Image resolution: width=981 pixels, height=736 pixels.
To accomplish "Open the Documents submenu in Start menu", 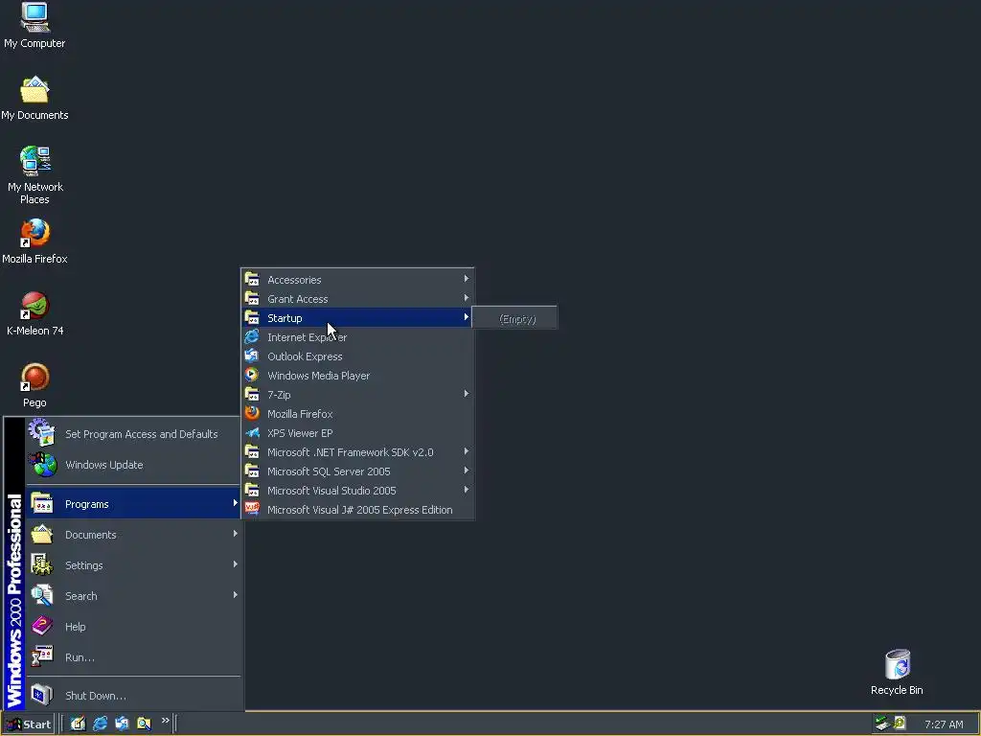I will pos(132,535).
